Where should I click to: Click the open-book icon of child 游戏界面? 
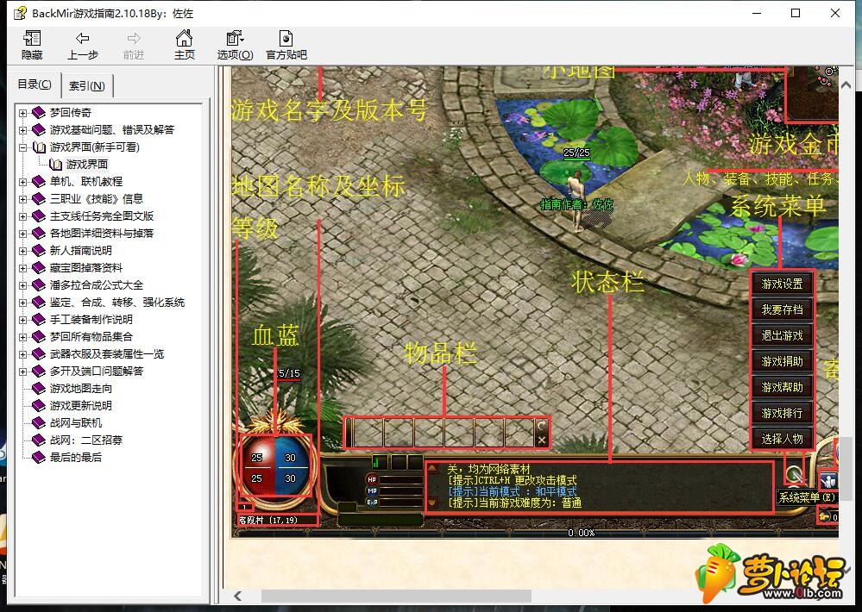(x=55, y=165)
